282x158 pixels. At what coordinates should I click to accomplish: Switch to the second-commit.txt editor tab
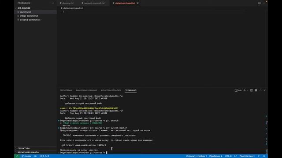pos(93,3)
